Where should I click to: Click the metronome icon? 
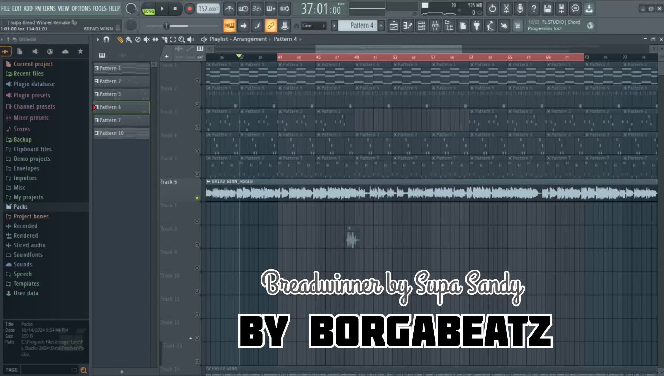coord(229,9)
